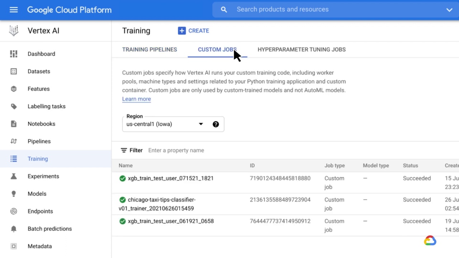Open Models in the sidebar

(x=37, y=194)
